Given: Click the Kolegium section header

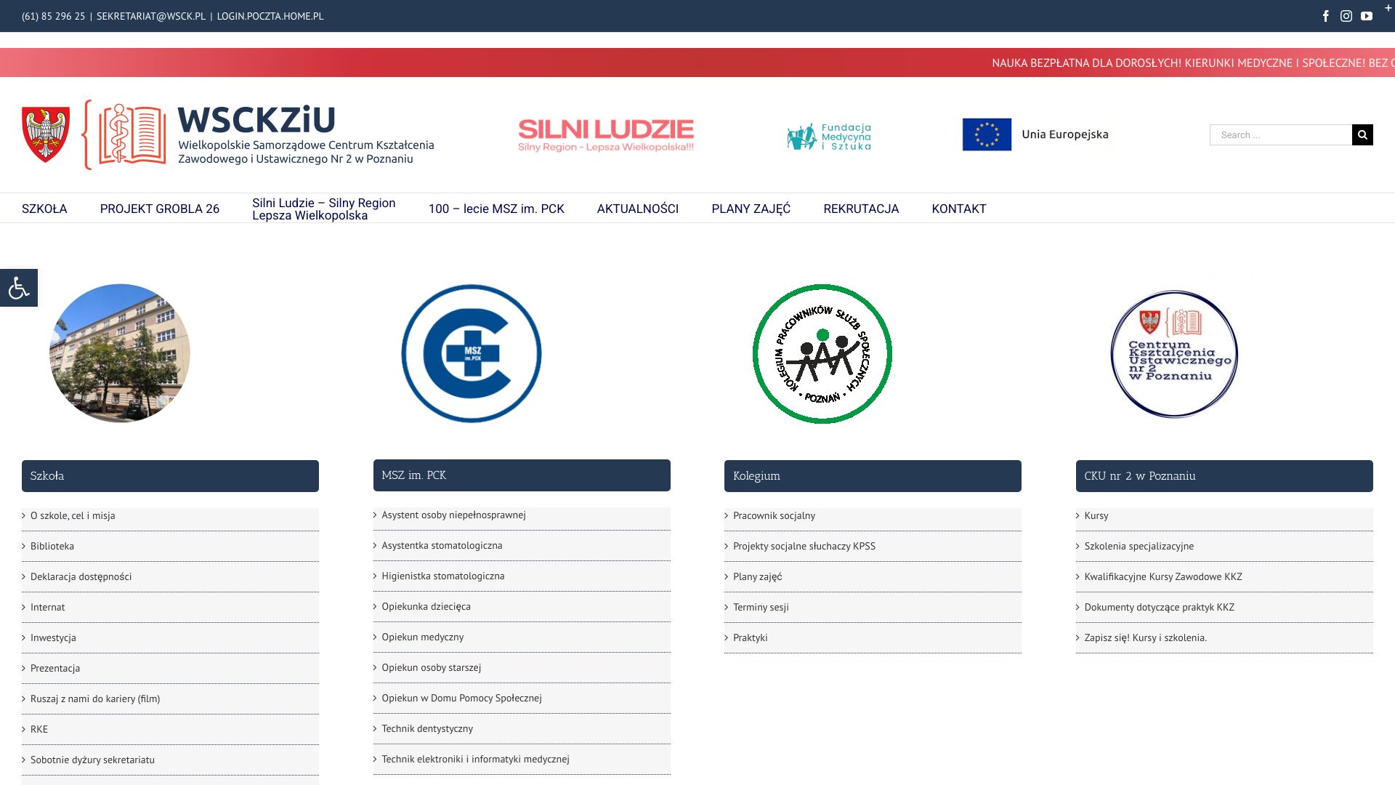Looking at the screenshot, I should click(873, 476).
